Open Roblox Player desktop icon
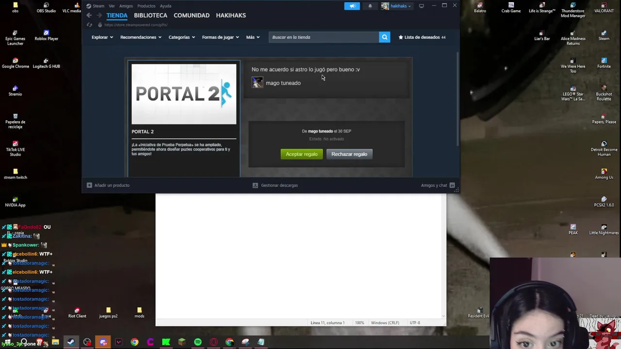This screenshot has height=349, width=621. point(46,35)
